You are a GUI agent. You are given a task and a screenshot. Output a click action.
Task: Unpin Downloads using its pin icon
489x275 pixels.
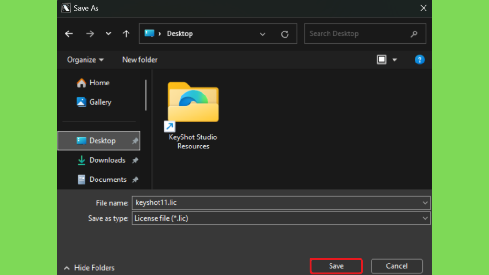135,160
